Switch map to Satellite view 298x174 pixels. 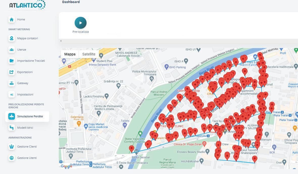[89, 54]
